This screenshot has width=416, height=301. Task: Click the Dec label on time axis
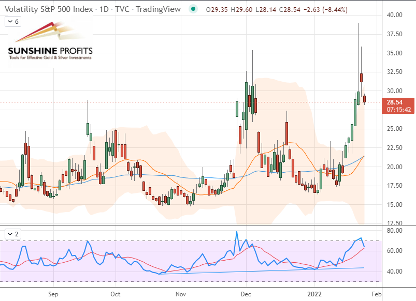tap(246, 294)
